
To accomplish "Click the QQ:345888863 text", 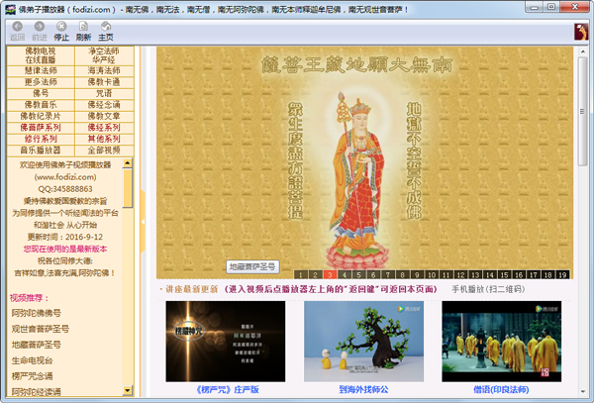I will tap(65, 189).
